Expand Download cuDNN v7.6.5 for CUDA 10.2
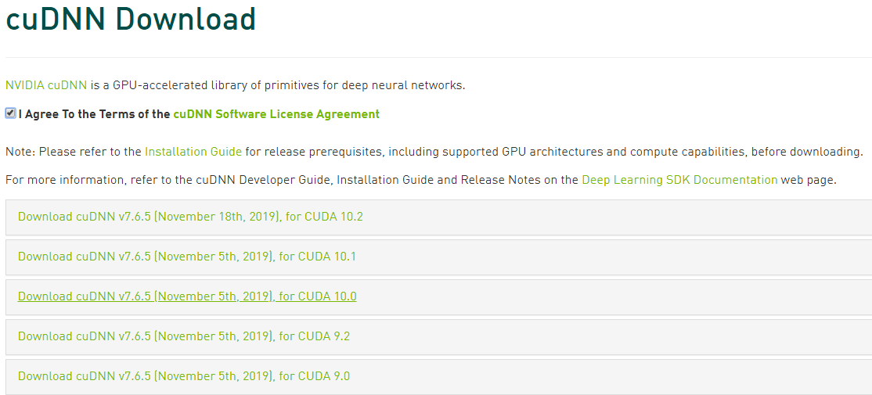 click(190, 217)
